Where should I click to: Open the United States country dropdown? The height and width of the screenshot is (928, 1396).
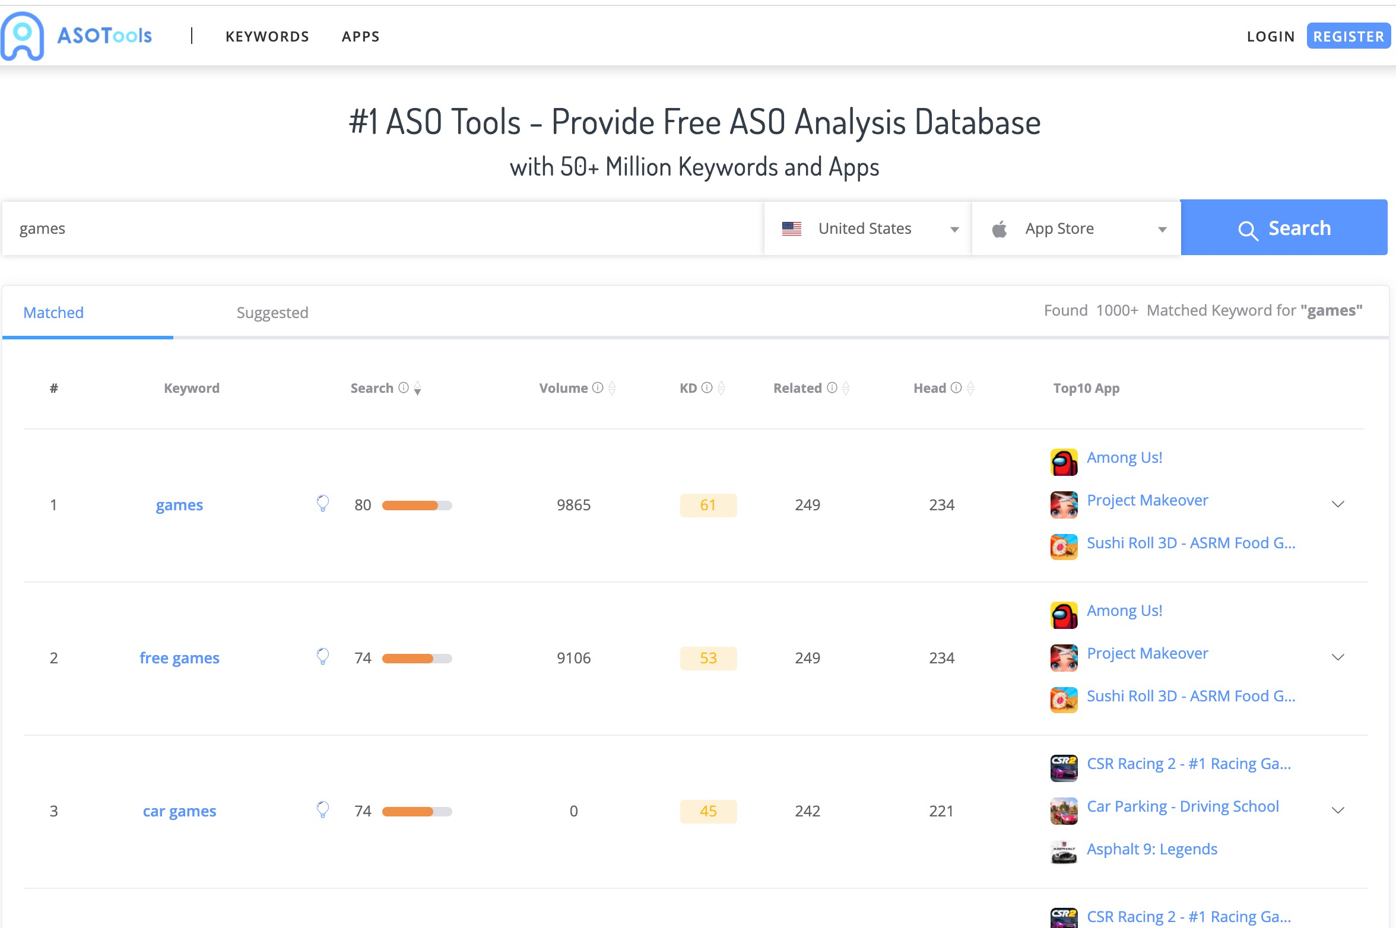(x=868, y=229)
